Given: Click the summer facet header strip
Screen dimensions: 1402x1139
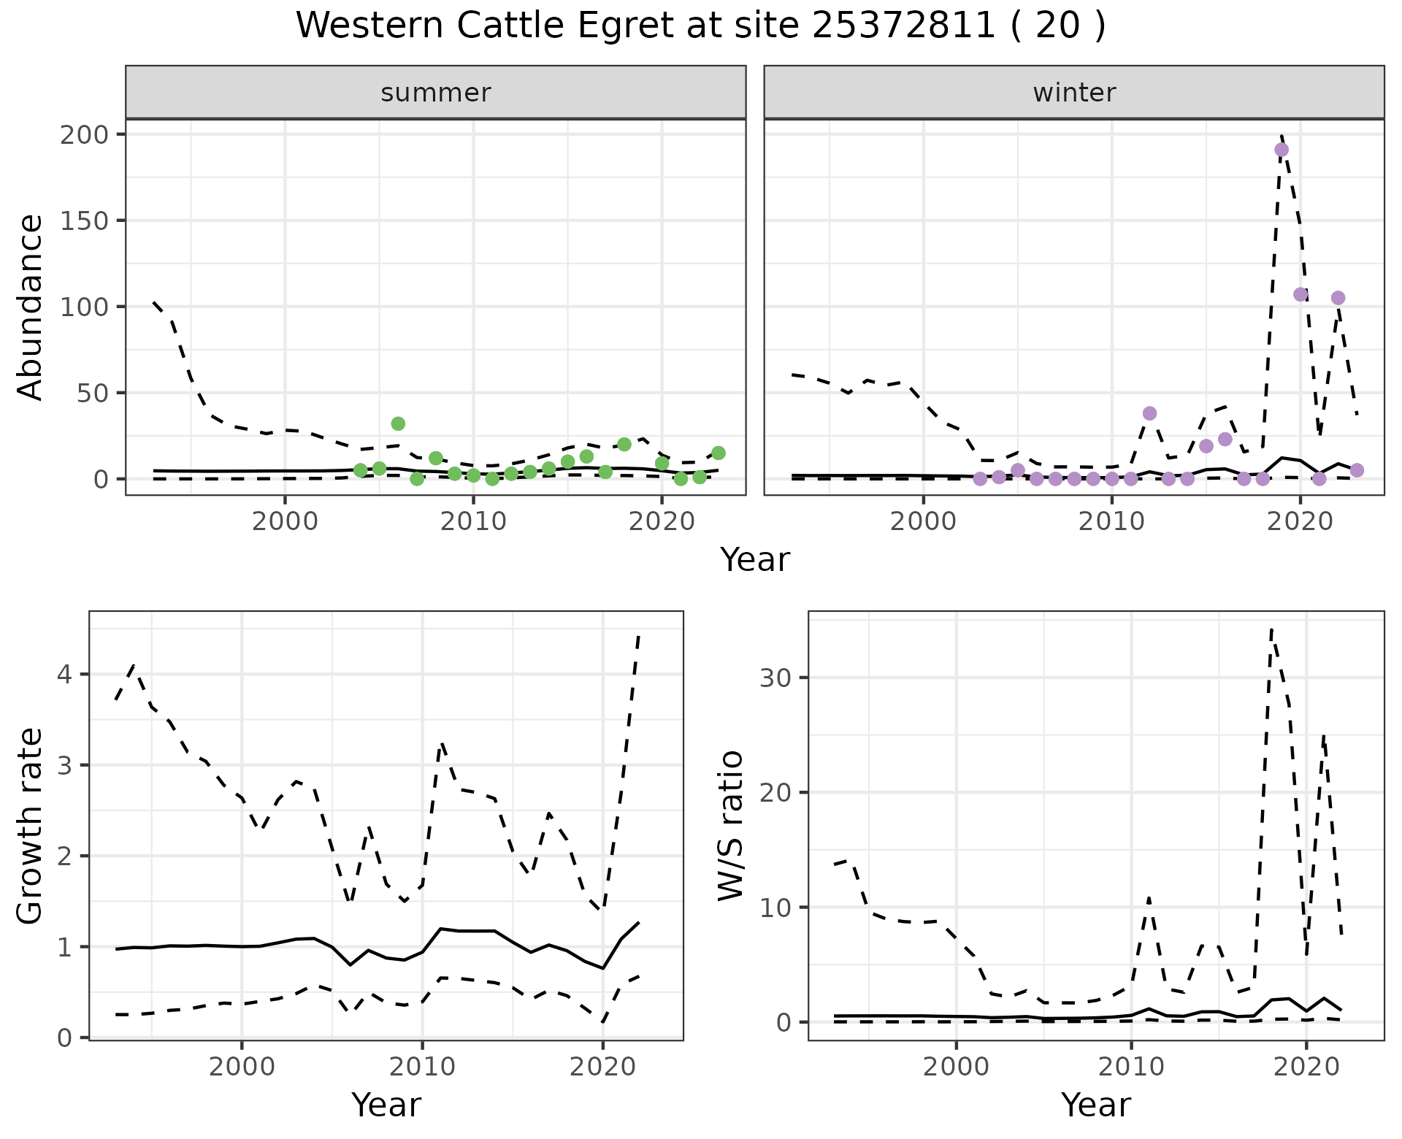Looking at the screenshot, I should click(x=435, y=93).
